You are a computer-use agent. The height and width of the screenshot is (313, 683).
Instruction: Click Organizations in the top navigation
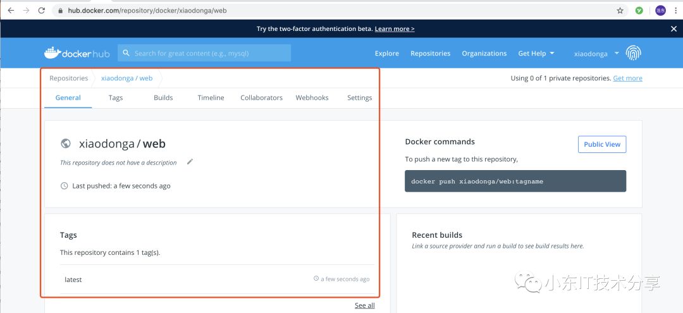484,53
